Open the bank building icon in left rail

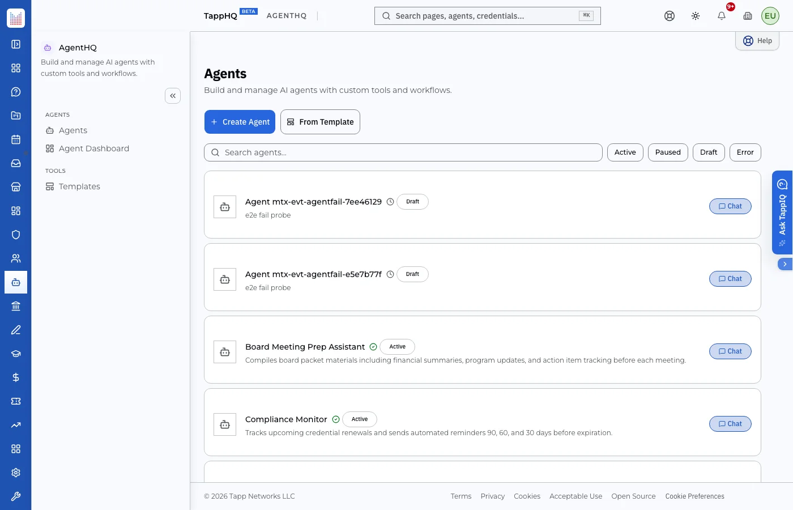tap(16, 306)
